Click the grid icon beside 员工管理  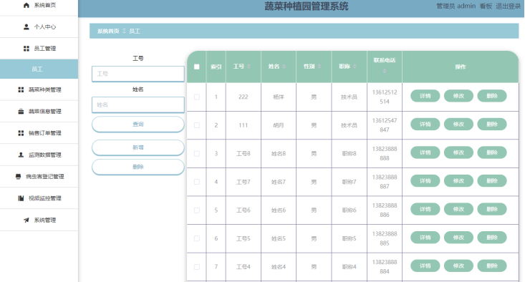pos(27,49)
